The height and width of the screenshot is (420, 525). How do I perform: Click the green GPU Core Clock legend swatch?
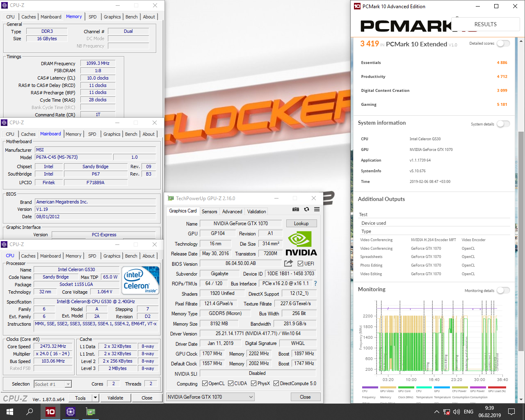click(406, 387)
